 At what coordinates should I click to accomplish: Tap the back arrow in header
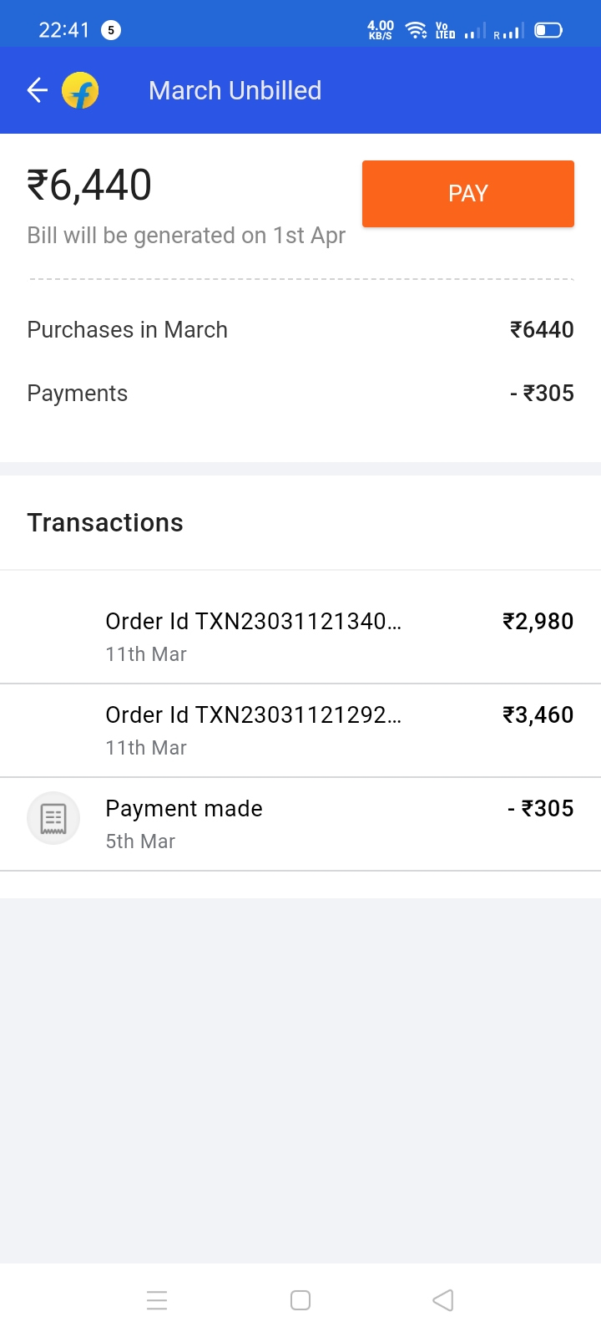(38, 90)
